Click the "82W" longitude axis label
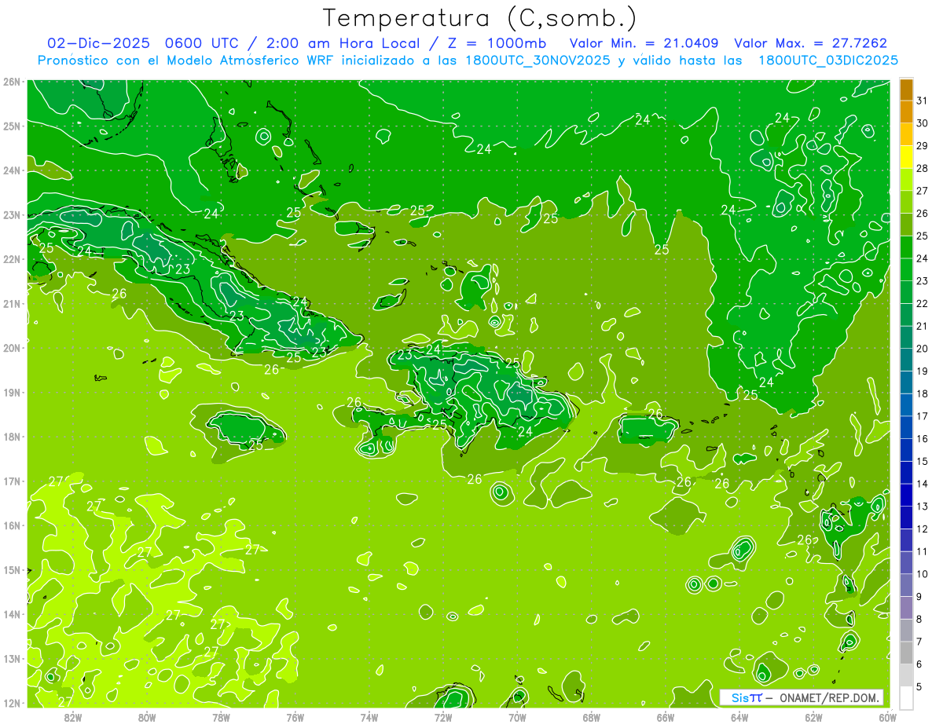Viewport: 943px width, 728px height. point(73,717)
